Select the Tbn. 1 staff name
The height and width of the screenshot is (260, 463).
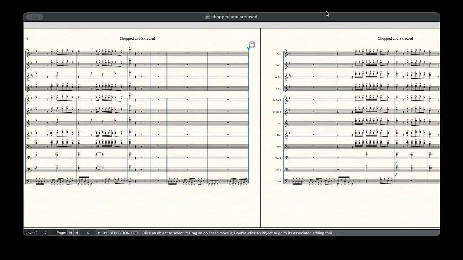[x=278, y=158]
